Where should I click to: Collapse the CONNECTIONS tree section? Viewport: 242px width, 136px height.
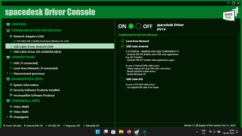pos(4,57)
